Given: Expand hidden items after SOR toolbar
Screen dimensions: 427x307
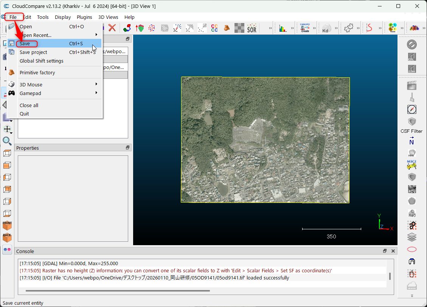Looking at the screenshot, I should click(270, 28).
